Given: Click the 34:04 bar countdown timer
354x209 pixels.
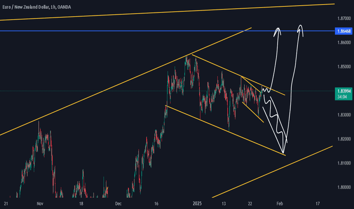Looking at the screenshot, I should [x=342, y=97].
